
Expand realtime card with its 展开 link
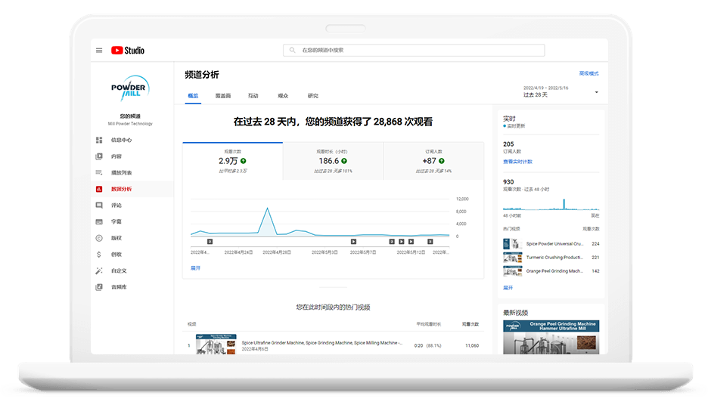(x=508, y=288)
